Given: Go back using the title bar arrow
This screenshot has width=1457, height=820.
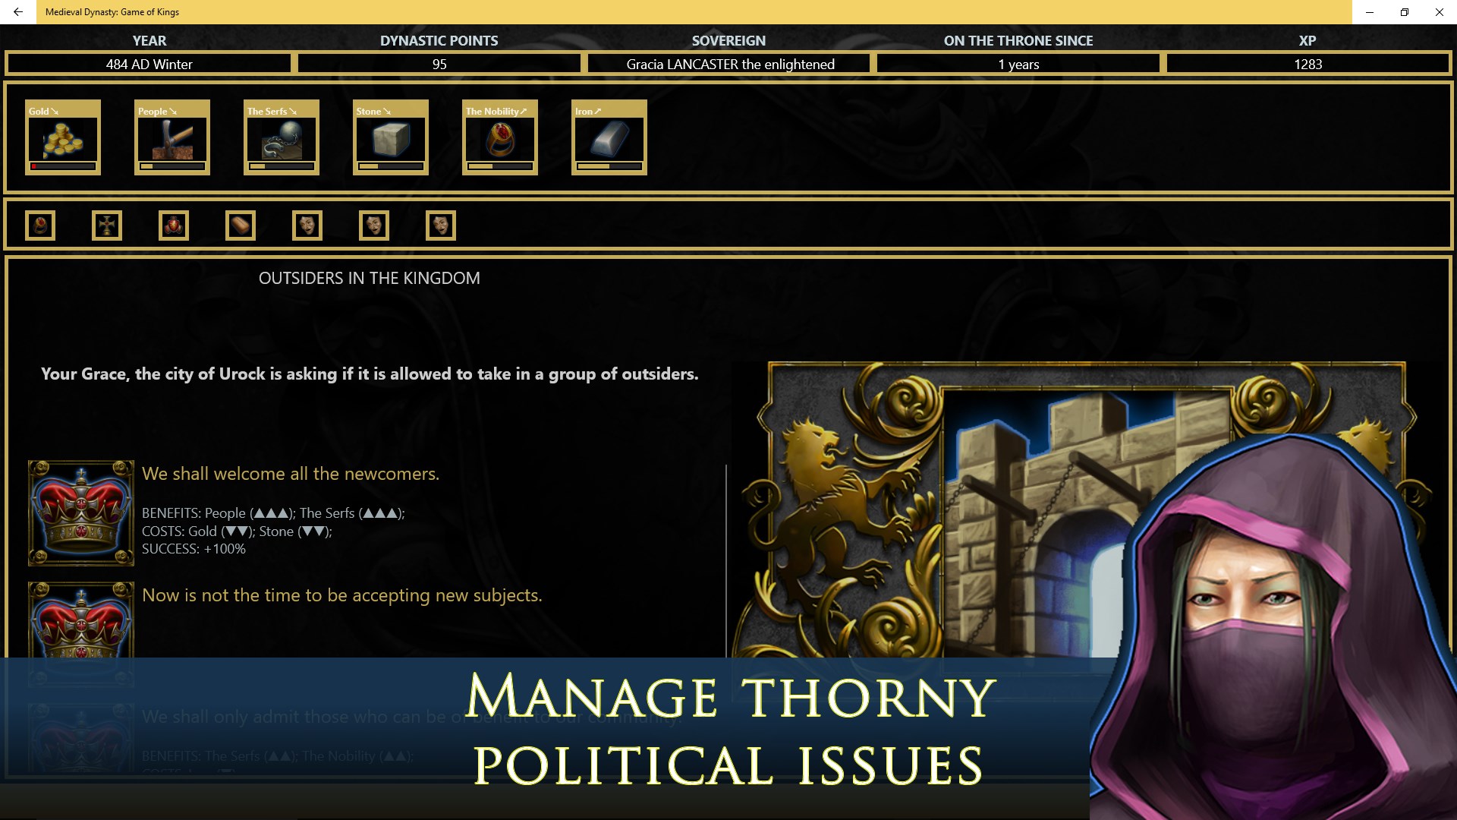Looking at the screenshot, I should tap(18, 12).
